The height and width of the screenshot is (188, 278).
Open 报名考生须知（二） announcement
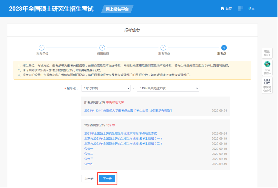point(123,143)
